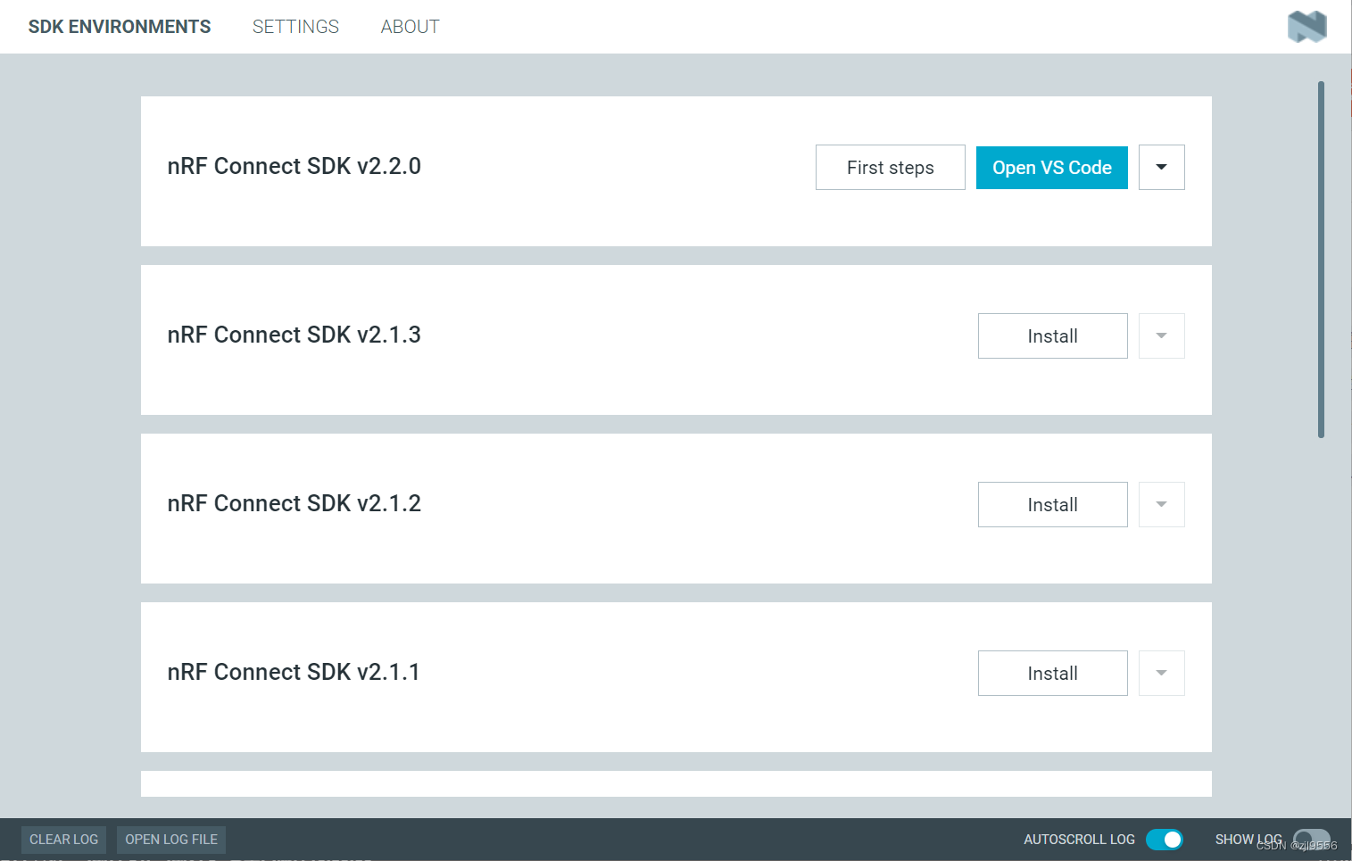The height and width of the screenshot is (861, 1352).
Task: Expand dropdown arrow for SDK v2.1.1
Action: (1162, 674)
